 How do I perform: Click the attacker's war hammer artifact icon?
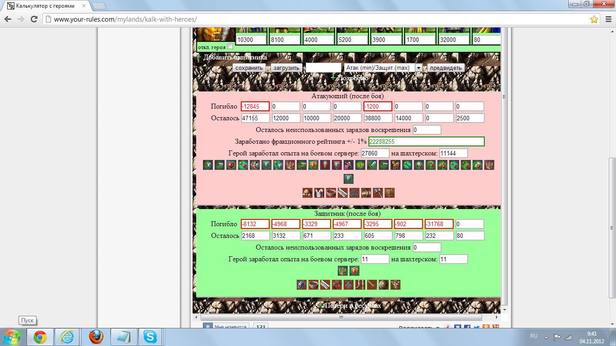378,193
